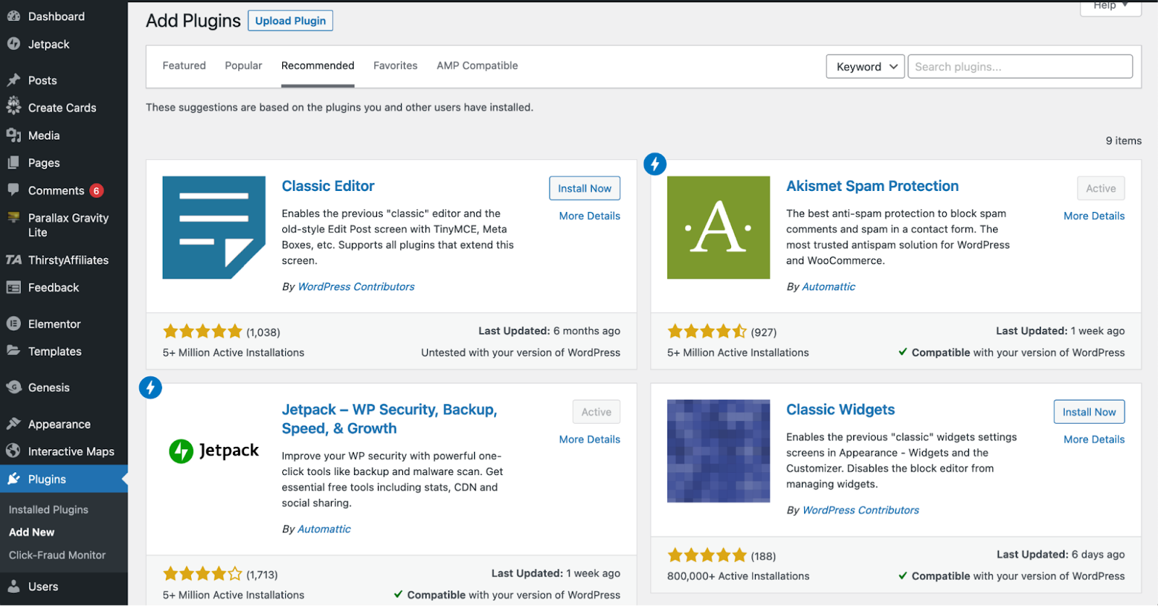This screenshot has width=1158, height=606.
Task: Open Installed Plugins submenu item
Action: tap(48, 510)
